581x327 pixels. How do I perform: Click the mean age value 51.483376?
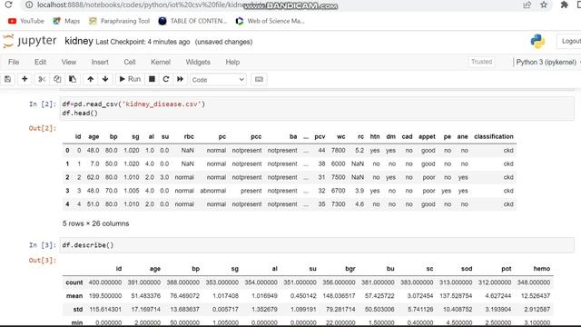(x=145, y=296)
